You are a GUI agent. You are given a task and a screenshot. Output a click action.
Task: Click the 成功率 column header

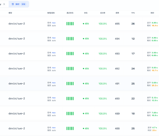103,13
